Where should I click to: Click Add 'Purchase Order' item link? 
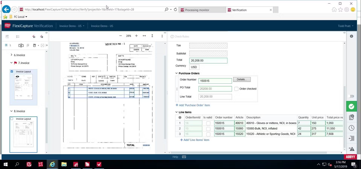click(193, 105)
